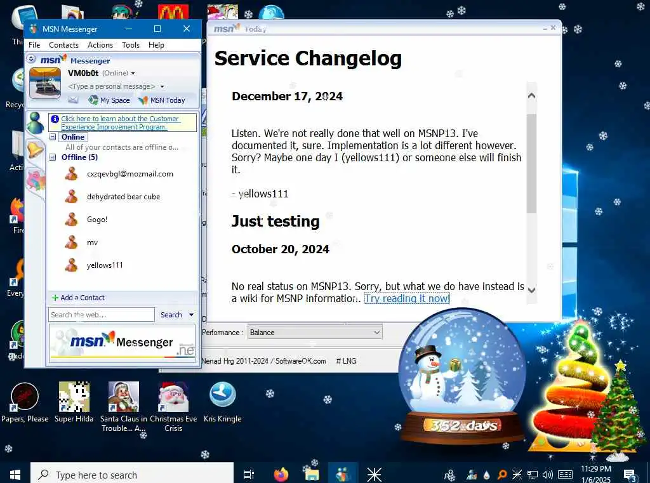The width and height of the screenshot is (650, 483).
Task: Select contact yellows111
Action: [105, 265]
